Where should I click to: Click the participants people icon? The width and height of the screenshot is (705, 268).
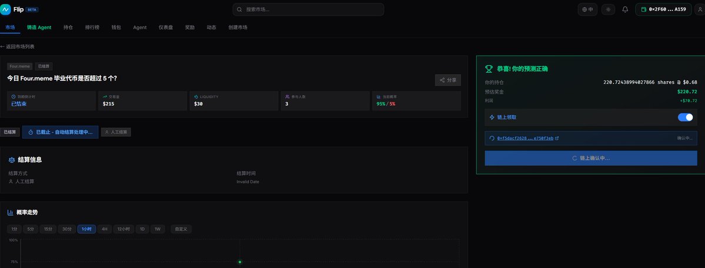pos(288,96)
